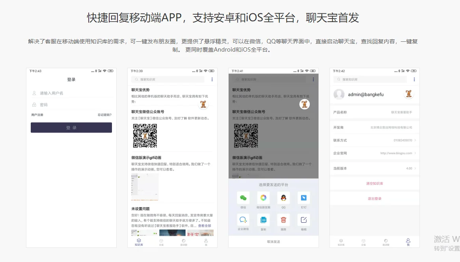Click the 忘记密码? link
460x262 pixels.
[x=104, y=115]
